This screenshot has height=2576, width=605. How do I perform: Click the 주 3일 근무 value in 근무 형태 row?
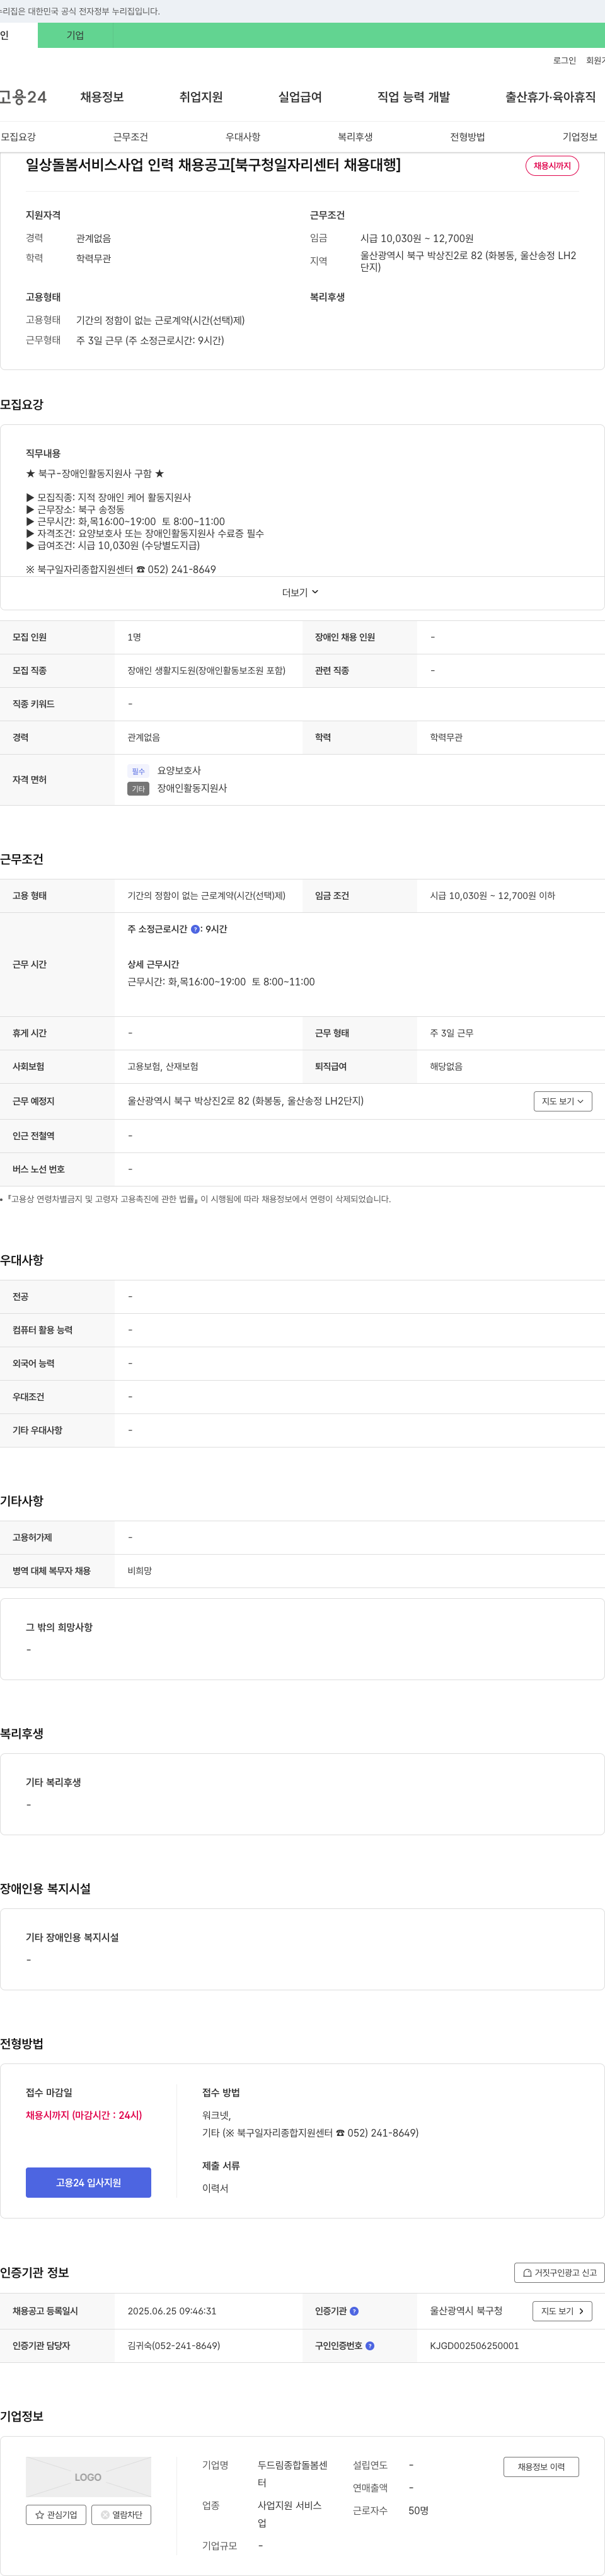(452, 1033)
